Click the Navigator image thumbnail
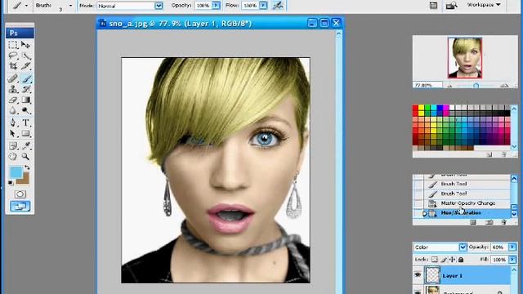 click(465, 58)
